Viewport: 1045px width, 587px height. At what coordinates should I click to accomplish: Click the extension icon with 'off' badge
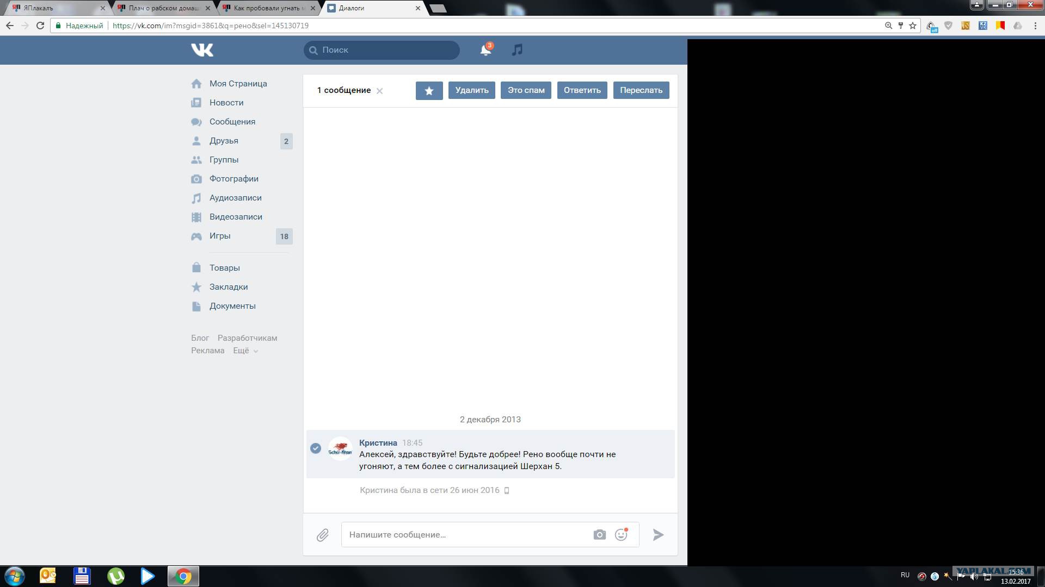click(931, 27)
